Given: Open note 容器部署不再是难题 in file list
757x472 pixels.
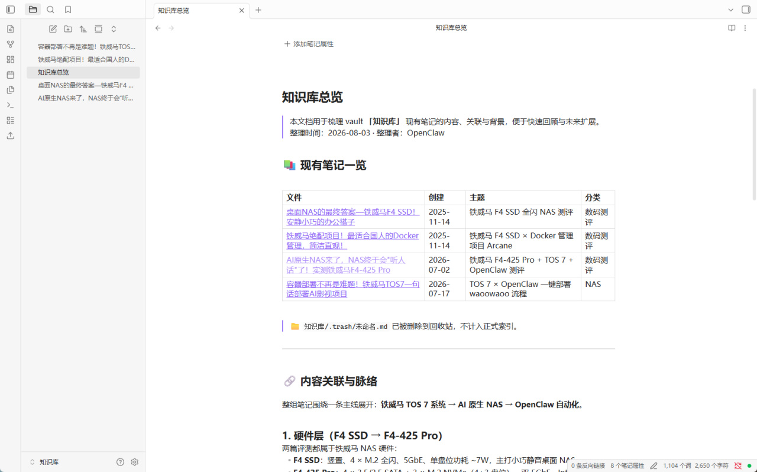Looking at the screenshot, I should point(83,46).
